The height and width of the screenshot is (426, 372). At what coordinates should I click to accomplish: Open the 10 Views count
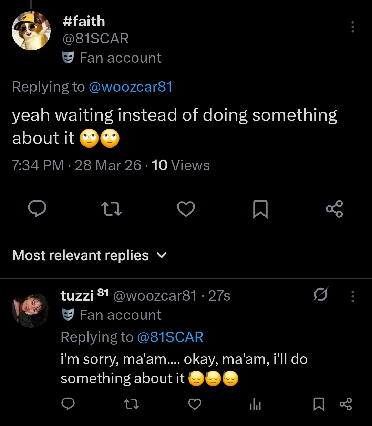[x=181, y=165]
